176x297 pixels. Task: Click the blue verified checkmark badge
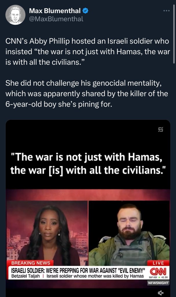point(86,11)
